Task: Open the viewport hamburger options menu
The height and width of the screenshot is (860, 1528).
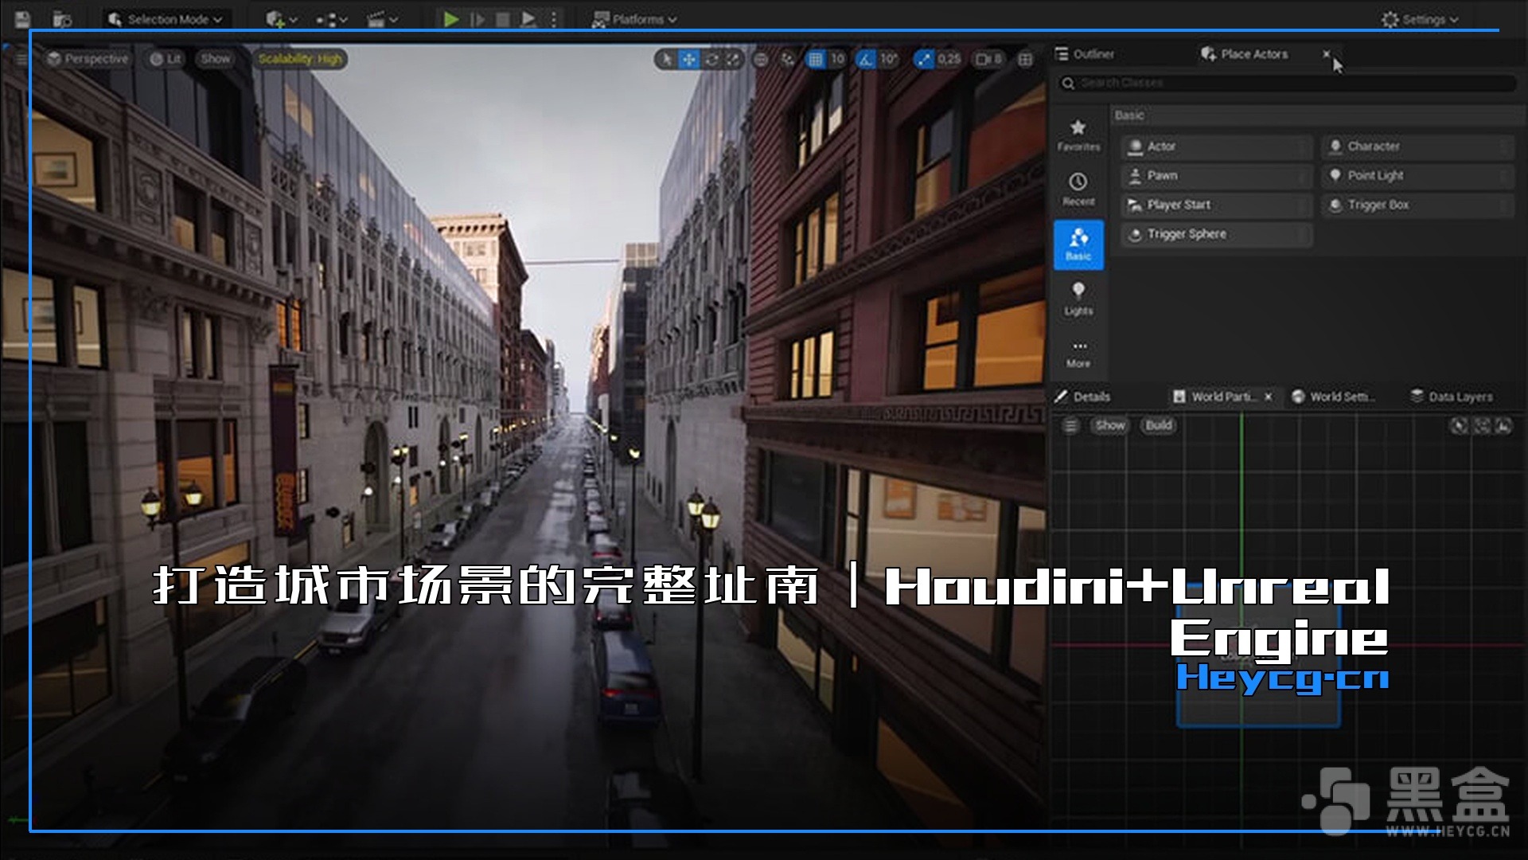Action: tap(21, 59)
